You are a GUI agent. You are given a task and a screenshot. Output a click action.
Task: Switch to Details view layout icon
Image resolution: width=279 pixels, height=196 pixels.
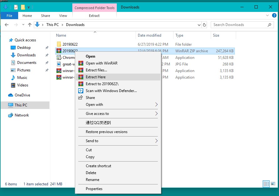[266, 184]
